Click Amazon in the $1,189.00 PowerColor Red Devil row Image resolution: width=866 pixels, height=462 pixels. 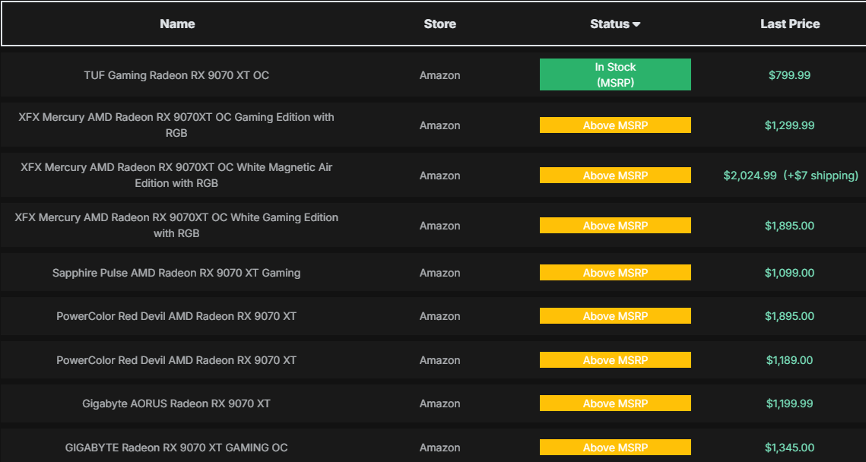point(439,360)
